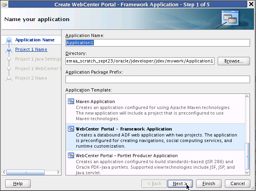Click the Application Name text field

(157, 43)
